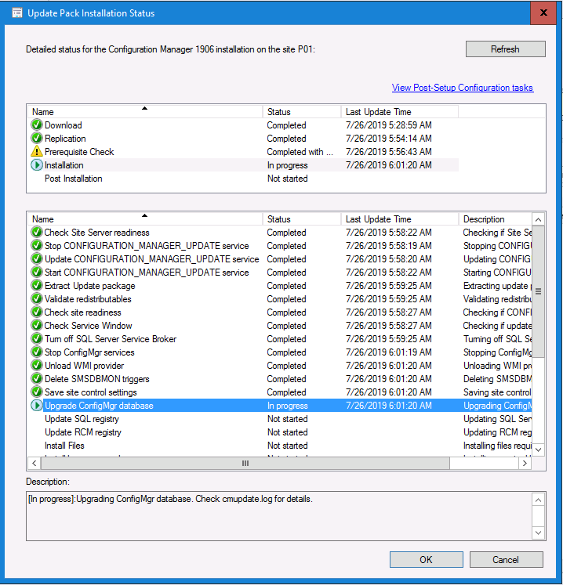
Task: Click the 7/26/2019 5:54:14 AM timestamp
Action: (389, 139)
